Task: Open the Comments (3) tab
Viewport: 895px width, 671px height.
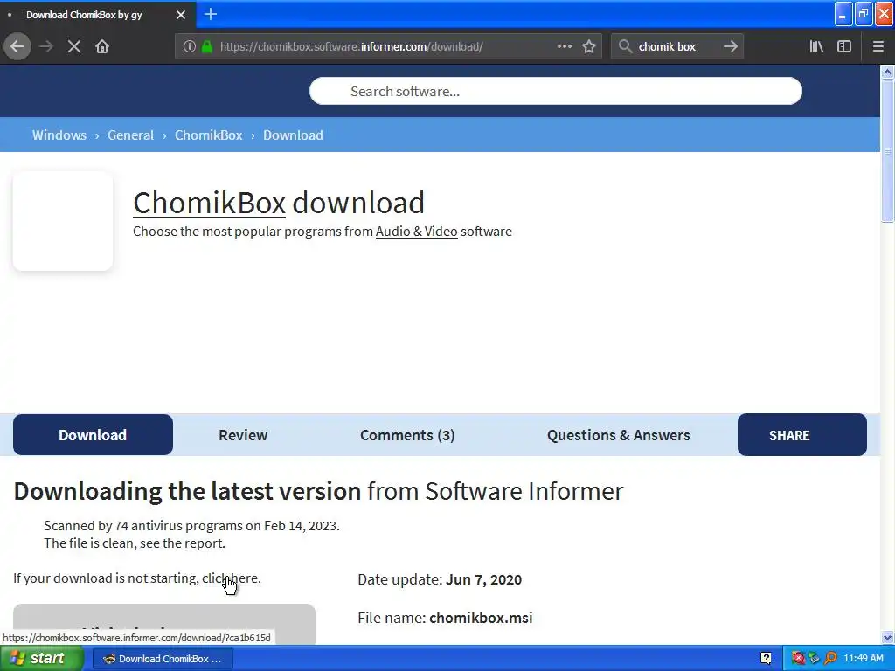Action: pyautogui.click(x=407, y=435)
